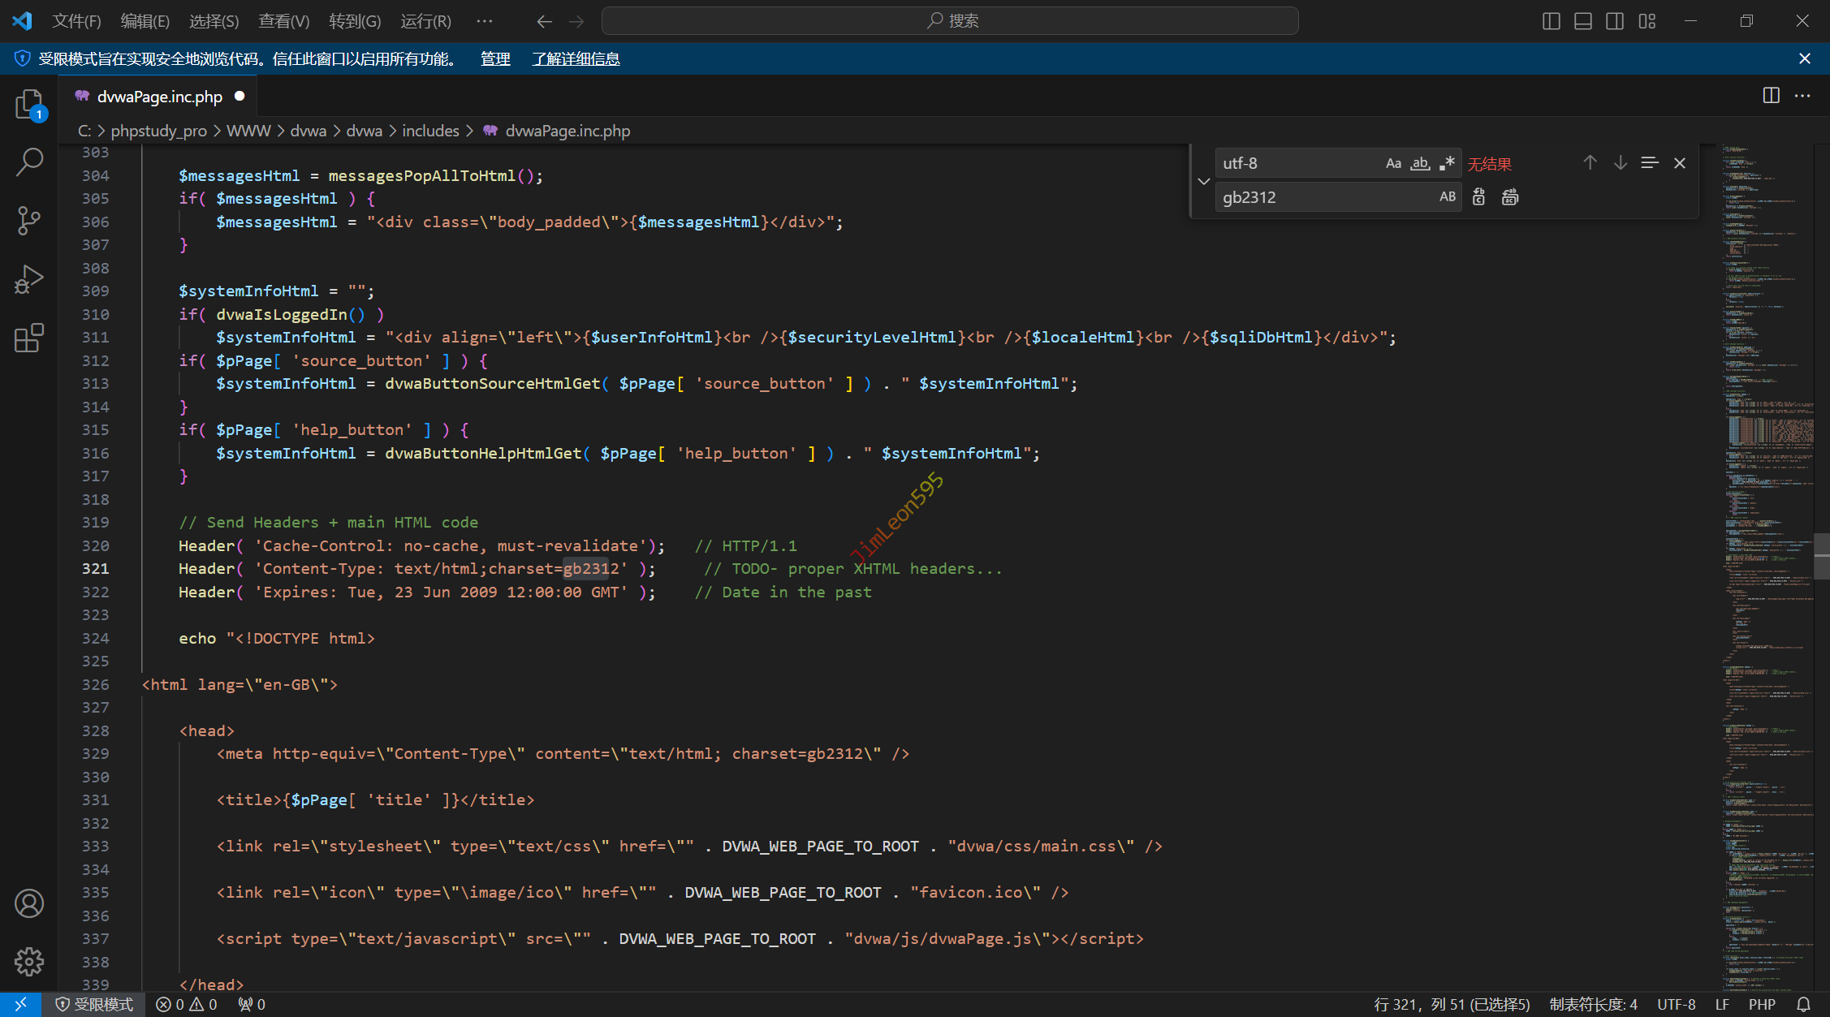The width and height of the screenshot is (1830, 1017).
Task: Click the 了解详细信息 link
Action: coord(576,58)
